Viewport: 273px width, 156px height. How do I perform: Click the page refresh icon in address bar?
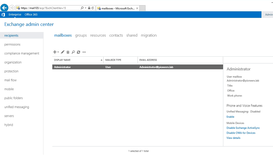pos(93,8)
